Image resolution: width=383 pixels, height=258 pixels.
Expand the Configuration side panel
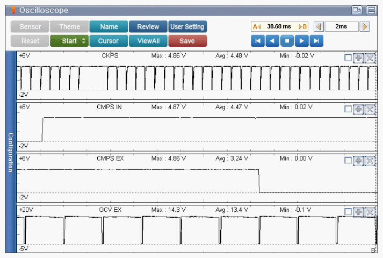tap(10, 152)
